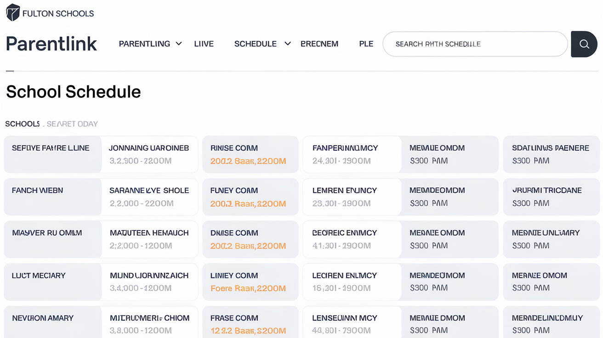Viewport: 603px width, 338px height.
Task: Open the RINISE CORM card
Action: coord(250,154)
